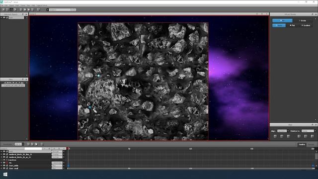Click the red playhead at timeline start

pos(69,149)
